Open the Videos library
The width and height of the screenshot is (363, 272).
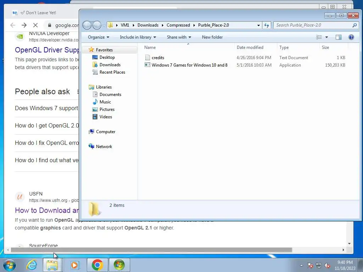(106, 117)
